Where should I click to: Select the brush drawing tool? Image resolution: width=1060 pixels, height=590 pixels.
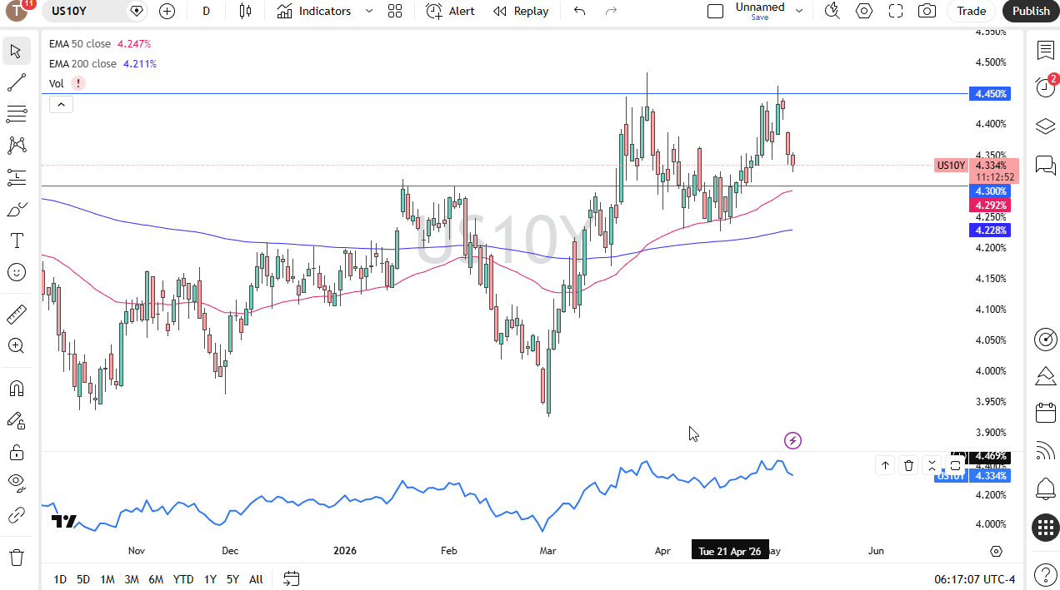[16, 209]
